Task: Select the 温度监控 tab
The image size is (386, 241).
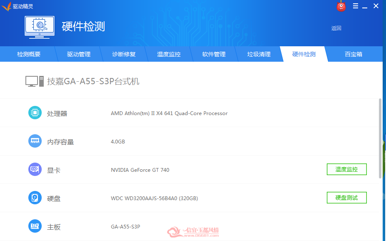Action: click(169, 54)
